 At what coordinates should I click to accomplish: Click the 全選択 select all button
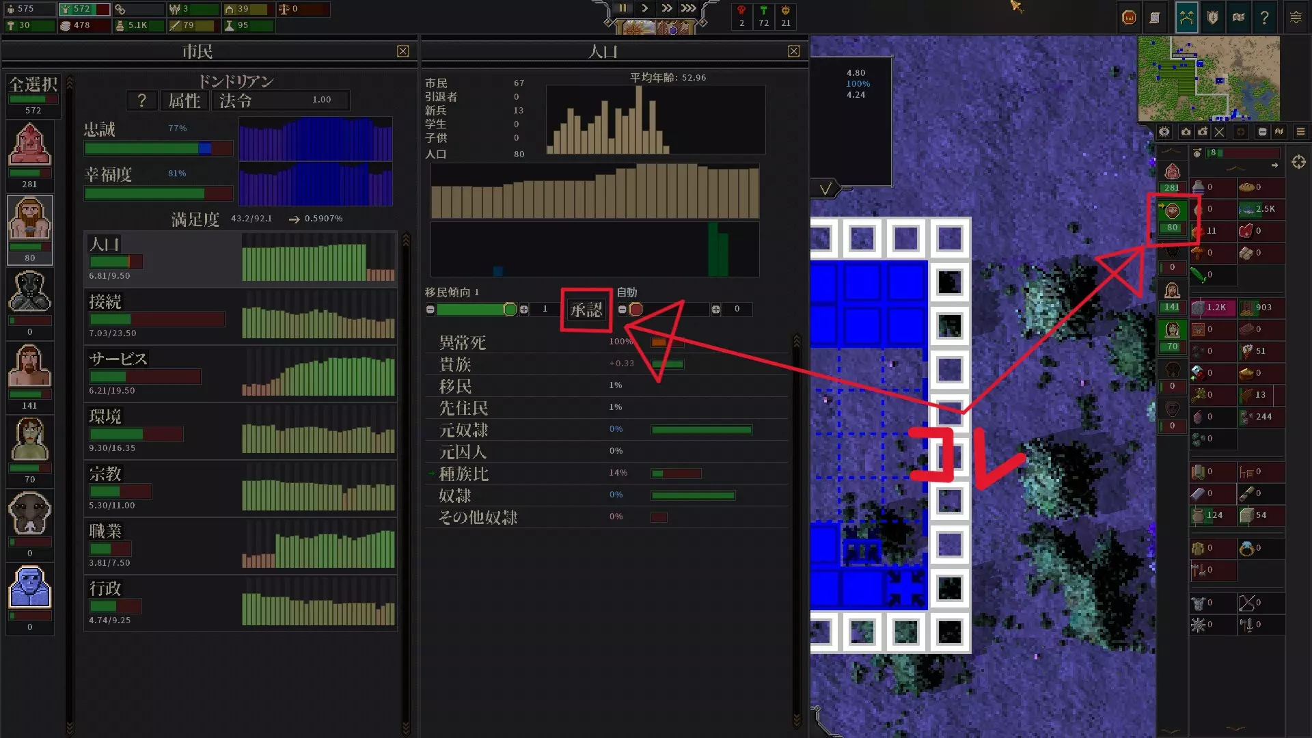tap(33, 85)
